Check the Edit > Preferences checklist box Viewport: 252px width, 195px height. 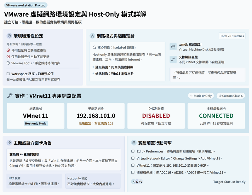pyautogui.click(x=133, y=151)
